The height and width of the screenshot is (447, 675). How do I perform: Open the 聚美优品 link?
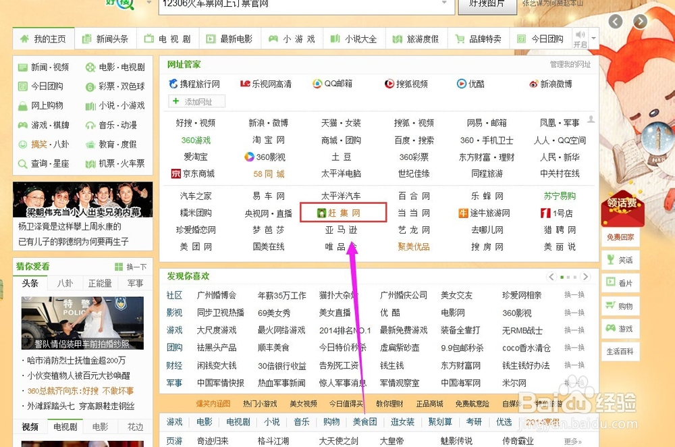414,246
